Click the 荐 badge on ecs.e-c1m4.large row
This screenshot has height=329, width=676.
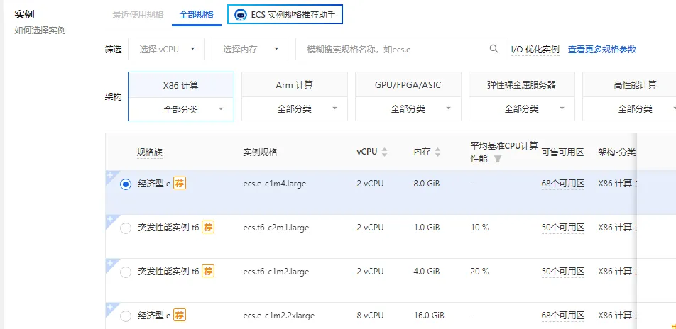[x=180, y=184]
